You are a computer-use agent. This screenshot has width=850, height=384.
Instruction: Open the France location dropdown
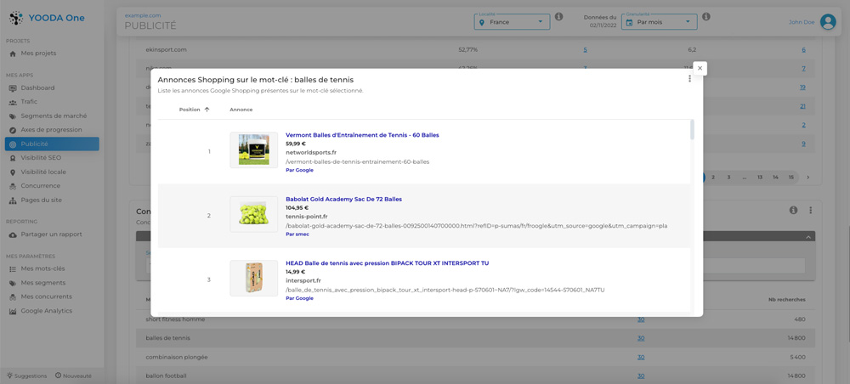pyautogui.click(x=512, y=22)
